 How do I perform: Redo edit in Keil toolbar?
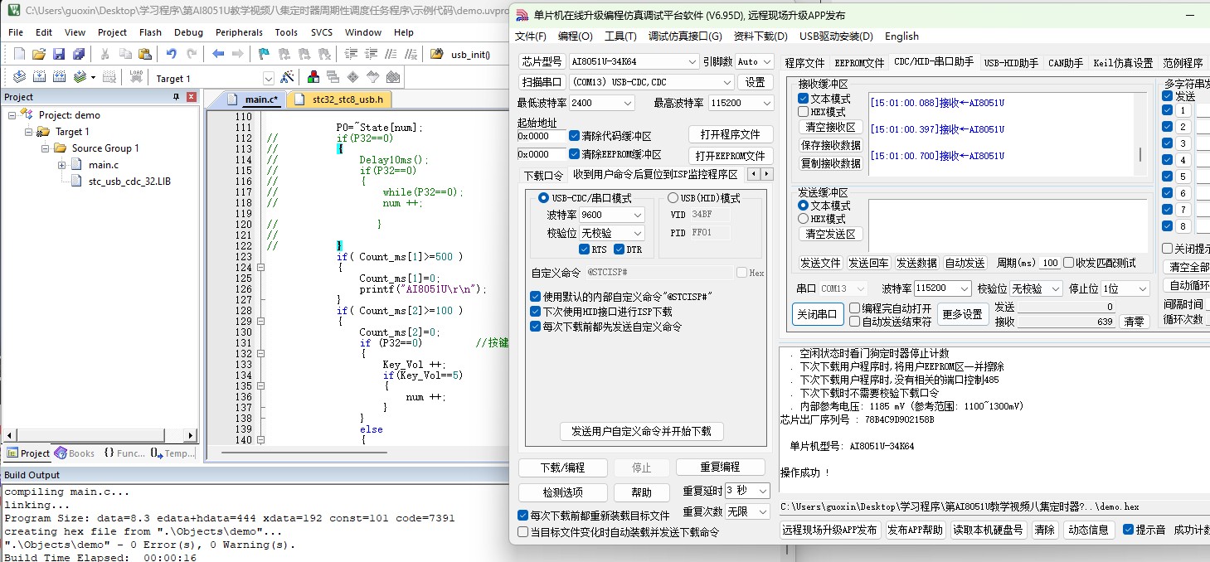pos(192,54)
